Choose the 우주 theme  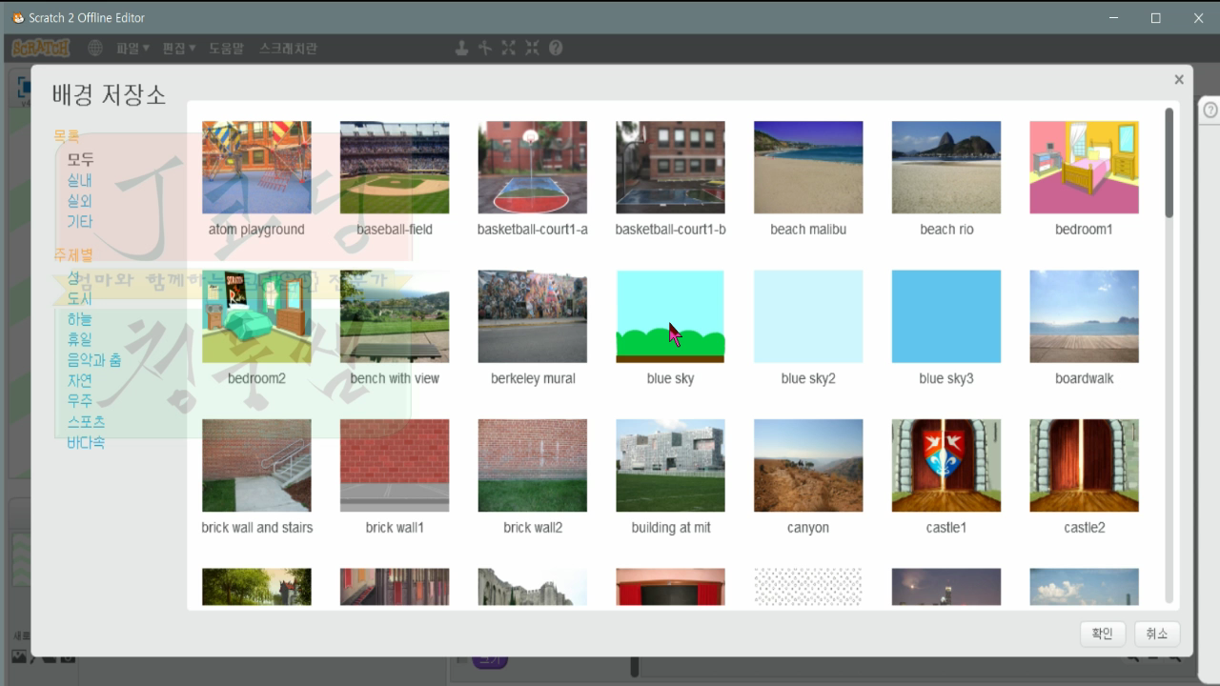[x=80, y=401]
